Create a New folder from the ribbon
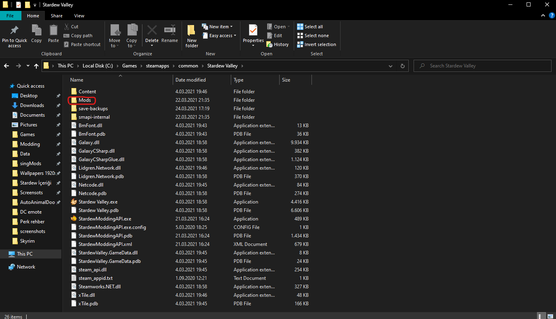The image size is (556, 319). coord(192,35)
